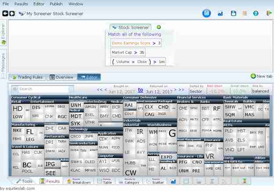Switch to the Overview tab
Viewport: 274px width, 191px height.
[x=61, y=77]
